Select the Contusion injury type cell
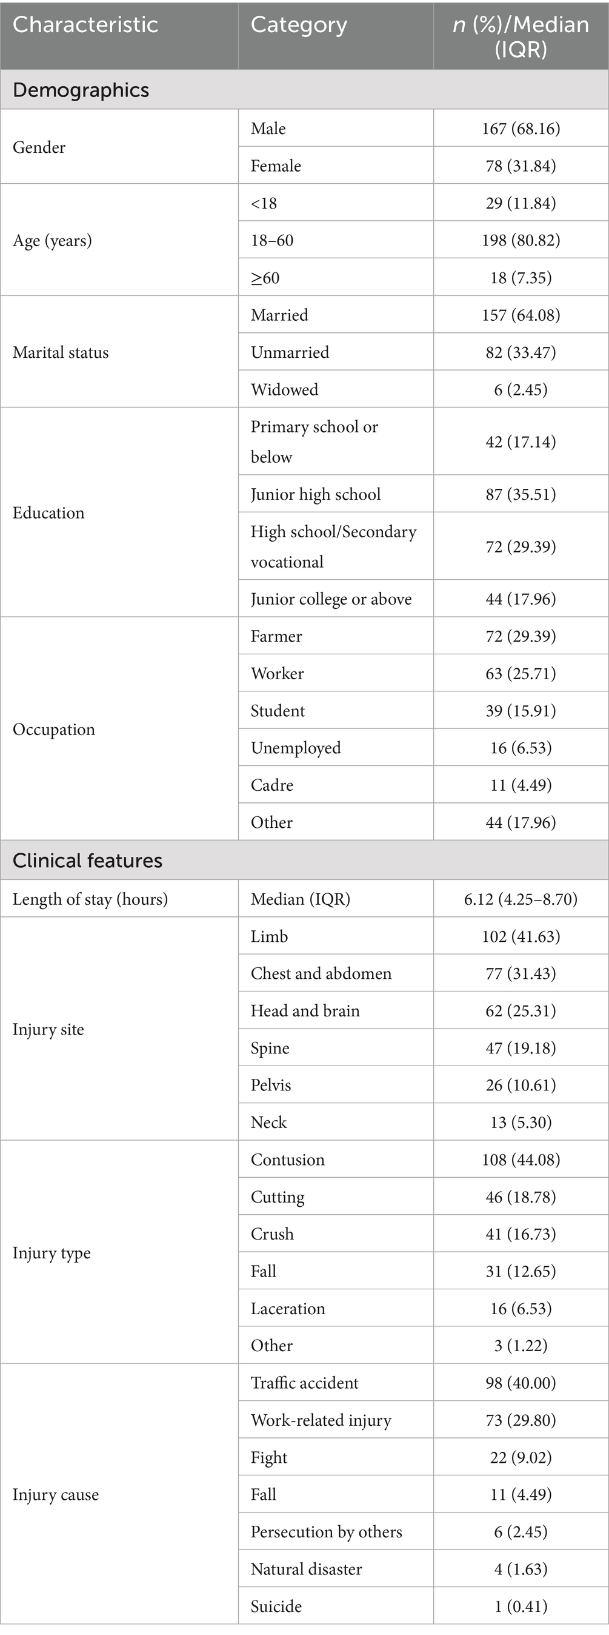The height and width of the screenshot is (1635, 609). 287,1160
